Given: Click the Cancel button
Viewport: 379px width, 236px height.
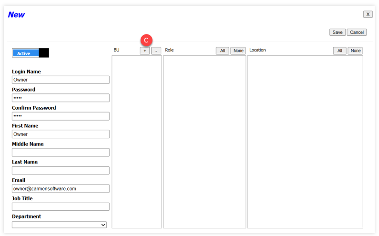Looking at the screenshot, I should 357,32.
